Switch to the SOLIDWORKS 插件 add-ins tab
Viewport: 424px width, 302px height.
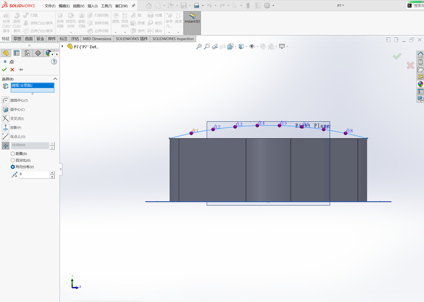point(132,39)
